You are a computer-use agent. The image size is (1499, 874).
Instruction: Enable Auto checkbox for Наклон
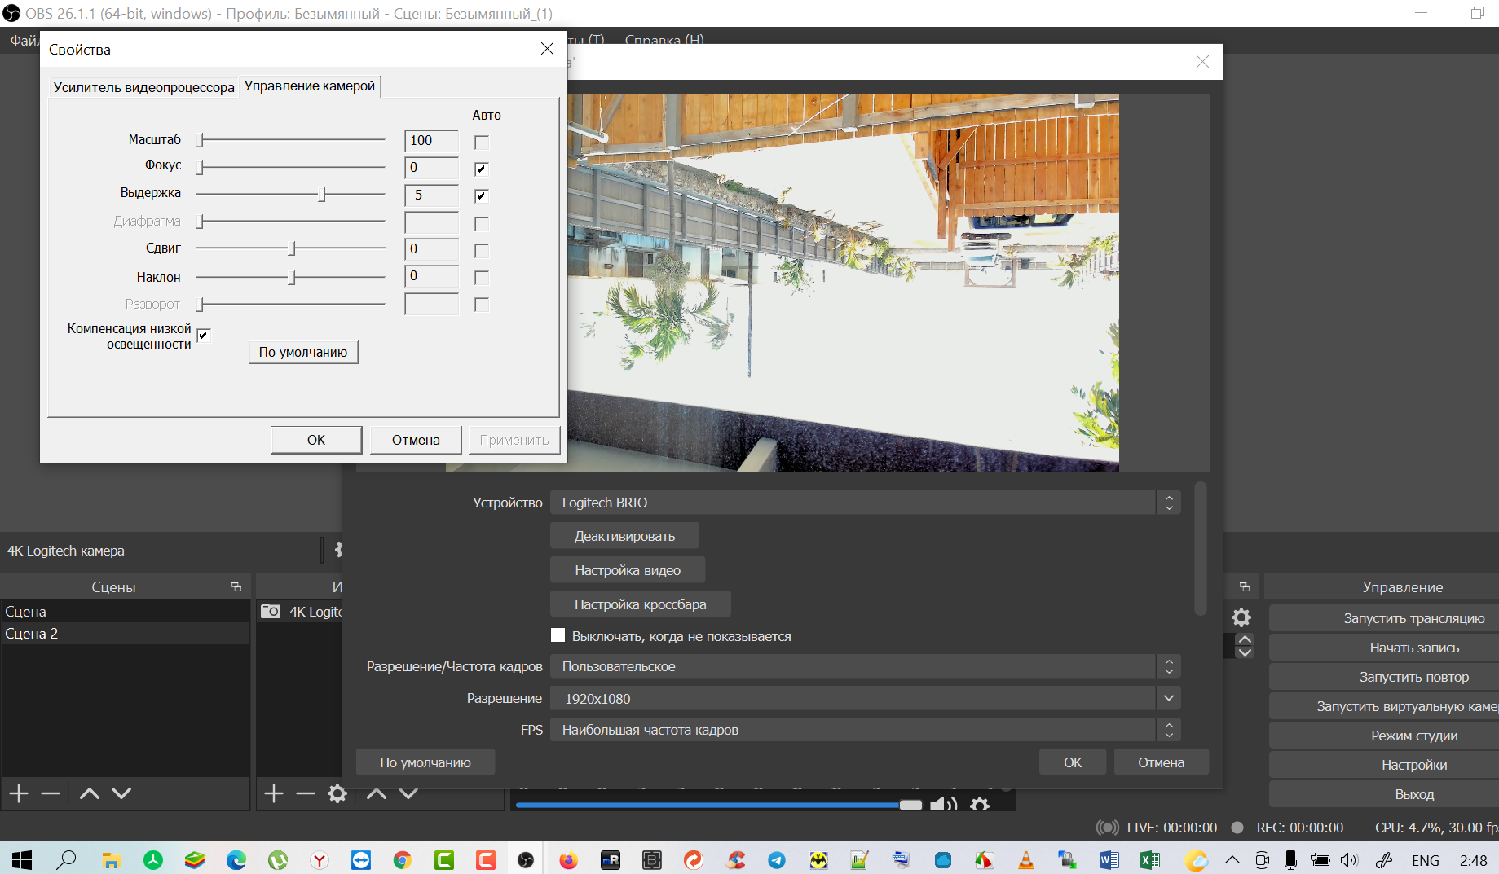pyautogui.click(x=482, y=278)
